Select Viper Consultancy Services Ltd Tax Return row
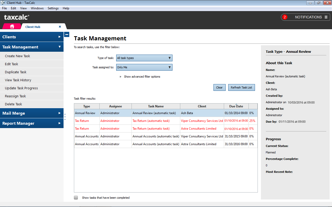This screenshot has height=207, width=332. click(166, 121)
